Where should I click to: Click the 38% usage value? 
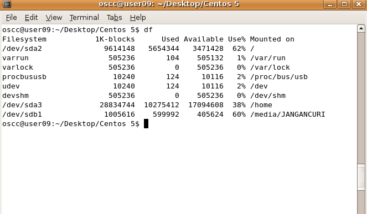(x=239, y=105)
